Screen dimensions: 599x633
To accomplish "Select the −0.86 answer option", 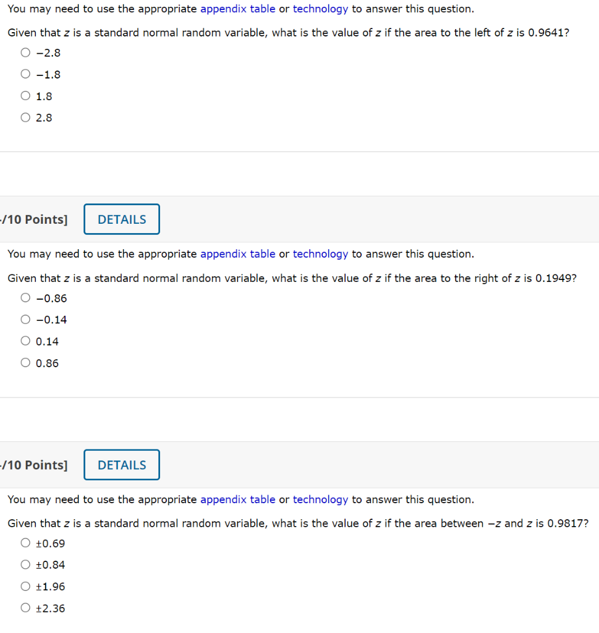I will [x=25, y=297].
